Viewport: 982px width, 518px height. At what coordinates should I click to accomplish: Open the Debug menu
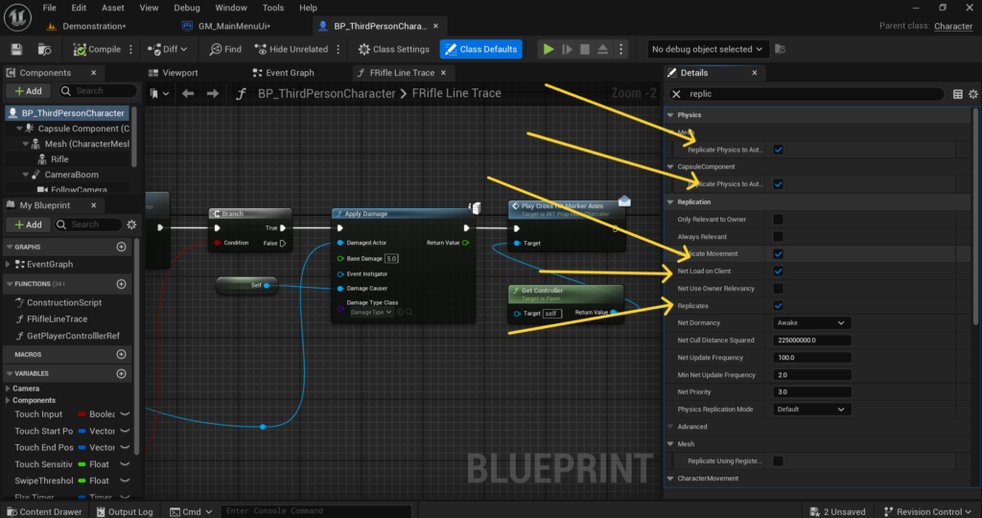click(187, 8)
